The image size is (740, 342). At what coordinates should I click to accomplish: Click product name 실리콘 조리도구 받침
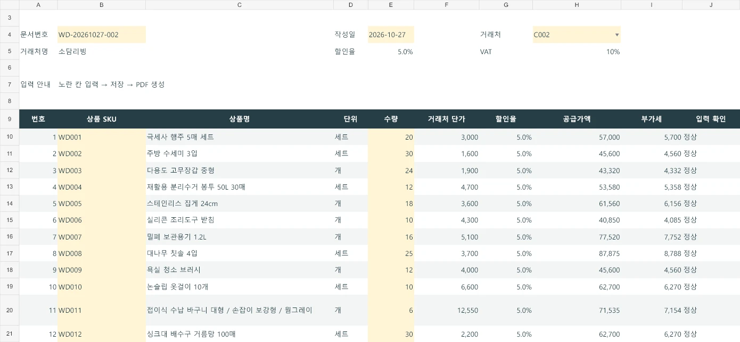point(180,220)
